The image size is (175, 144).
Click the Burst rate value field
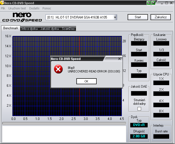(x=161, y=137)
